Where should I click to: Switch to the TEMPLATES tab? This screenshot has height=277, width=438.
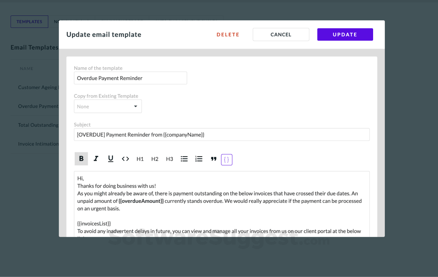coord(29,21)
